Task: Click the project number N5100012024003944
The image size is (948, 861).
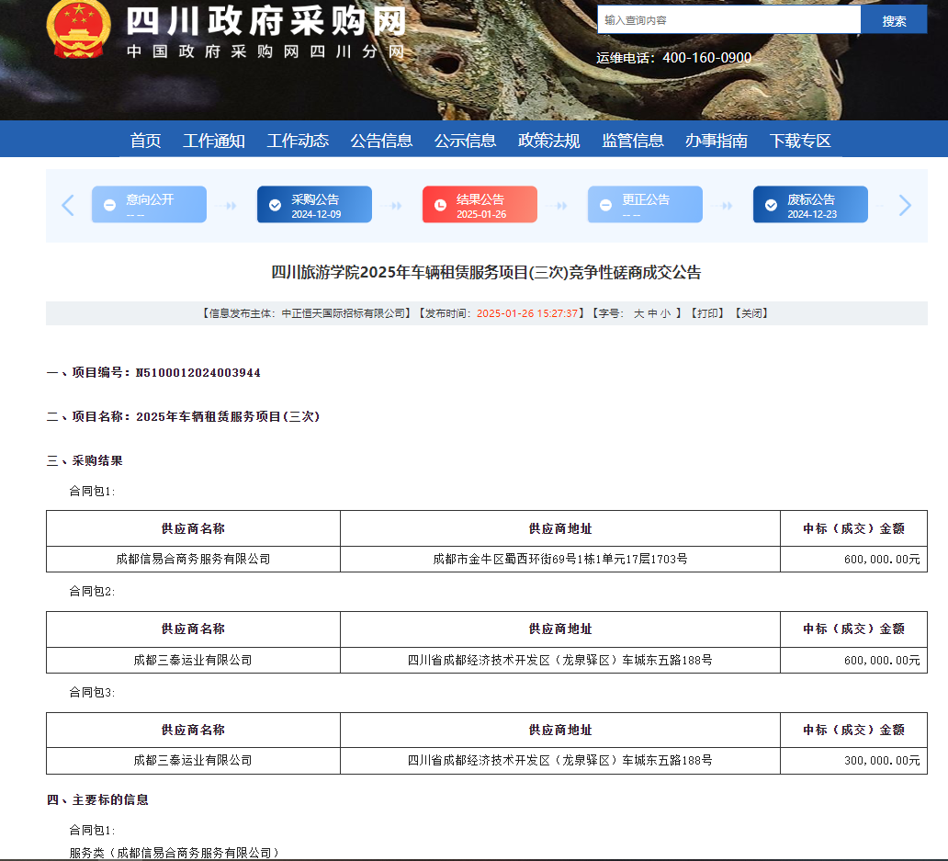Action: 198,372
